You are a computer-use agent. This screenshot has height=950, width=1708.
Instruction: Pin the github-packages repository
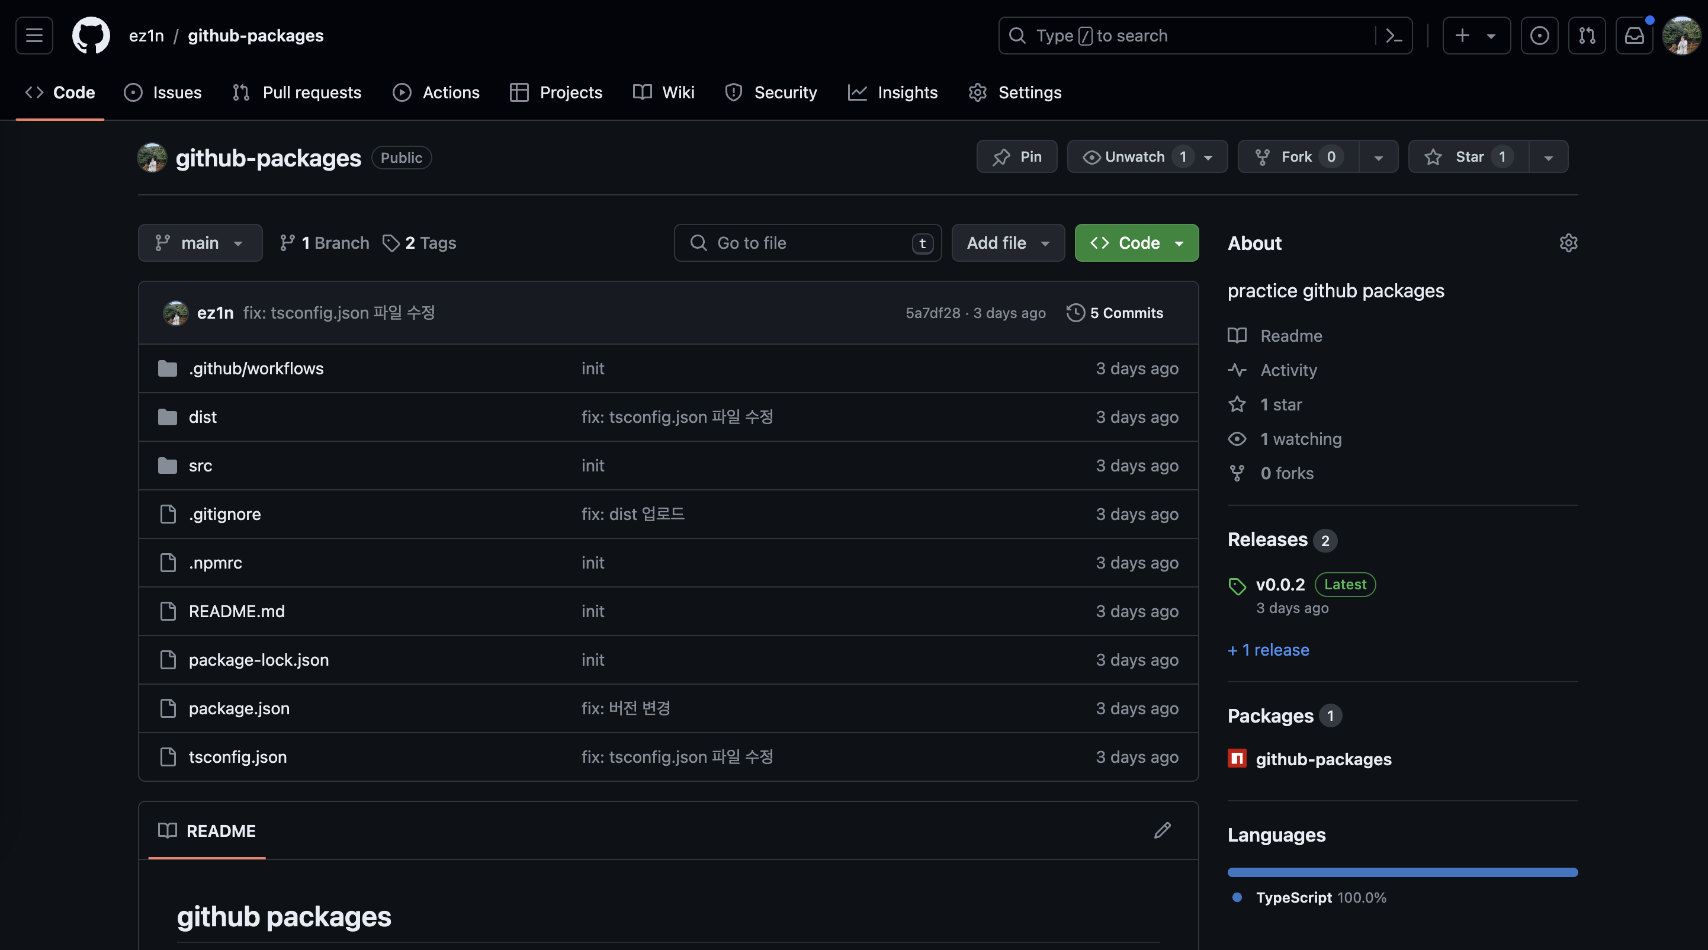1016,156
